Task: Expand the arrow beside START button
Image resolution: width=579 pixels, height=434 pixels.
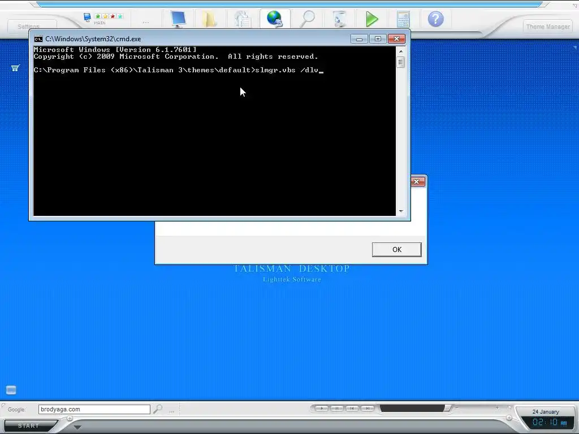Action: 77,427
